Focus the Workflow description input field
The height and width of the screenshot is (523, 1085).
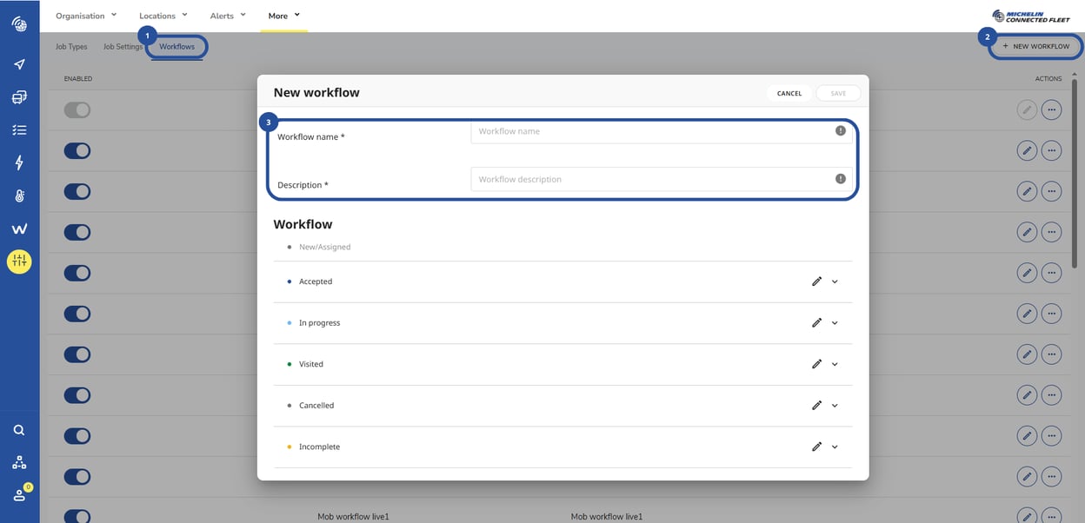tap(662, 179)
